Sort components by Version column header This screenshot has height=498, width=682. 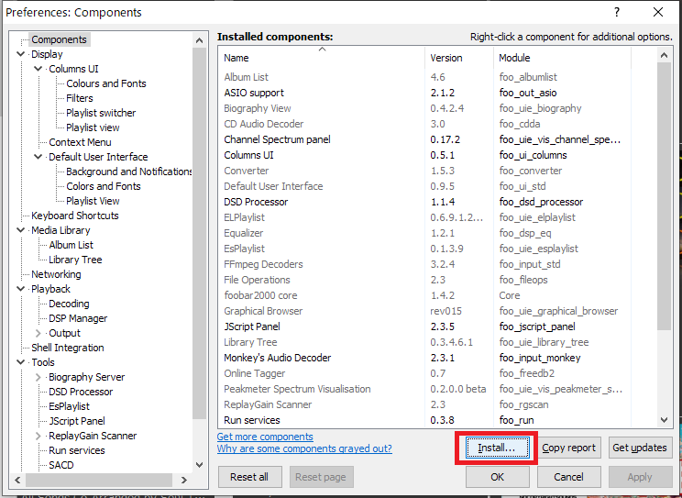459,58
